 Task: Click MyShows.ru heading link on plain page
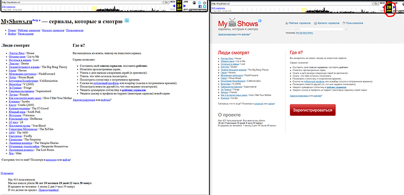point(17,22)
